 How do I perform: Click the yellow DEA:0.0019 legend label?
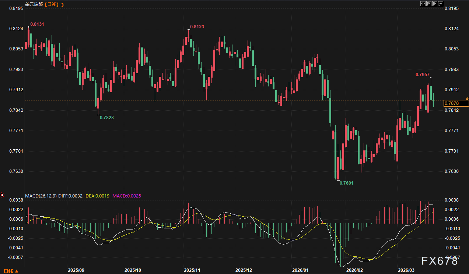coord(97,196)
